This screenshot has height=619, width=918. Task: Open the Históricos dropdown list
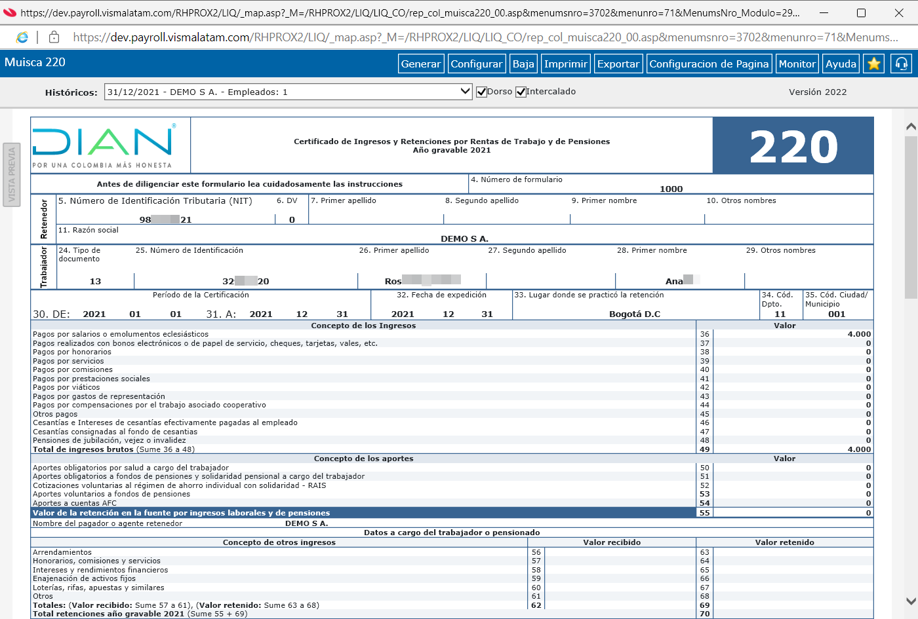[x=289, y=92]
